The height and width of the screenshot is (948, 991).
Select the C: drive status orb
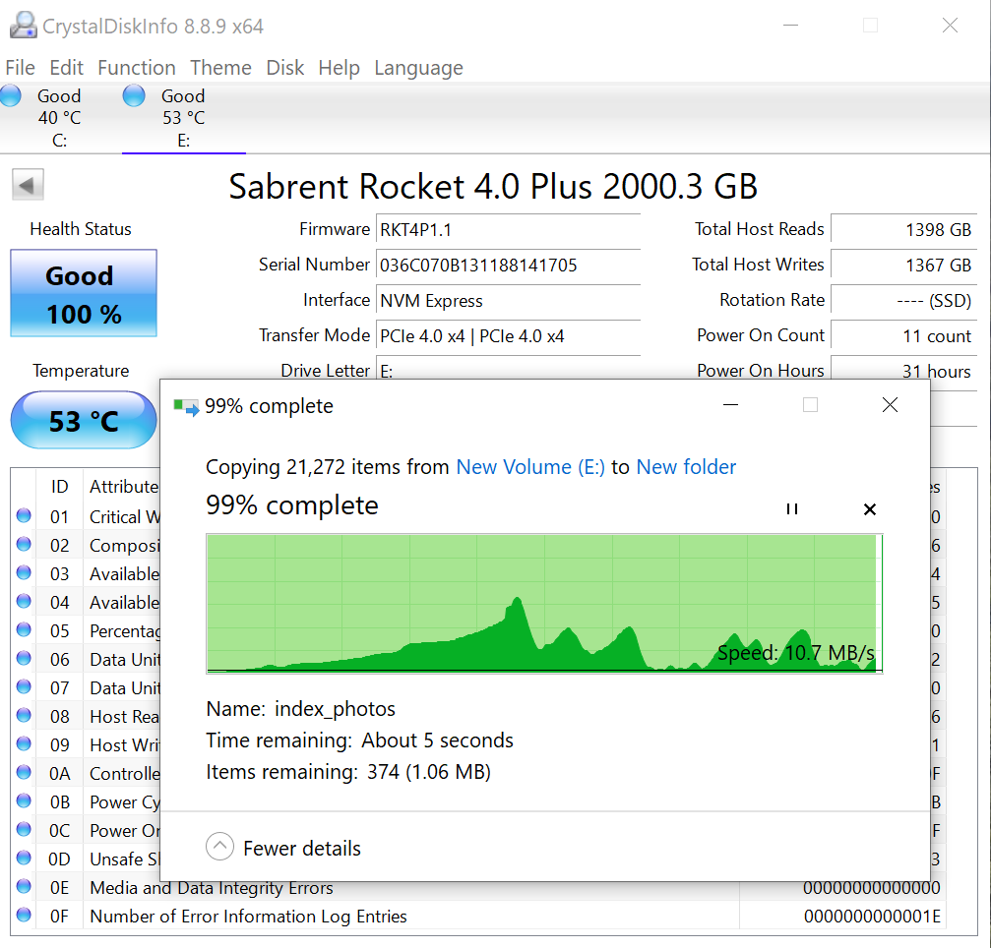tap(11, 96)
